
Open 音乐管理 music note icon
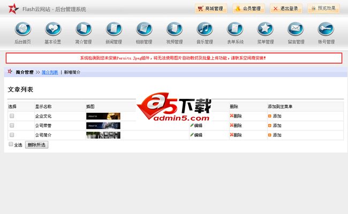pyautogui.click(x=205, y=29)
